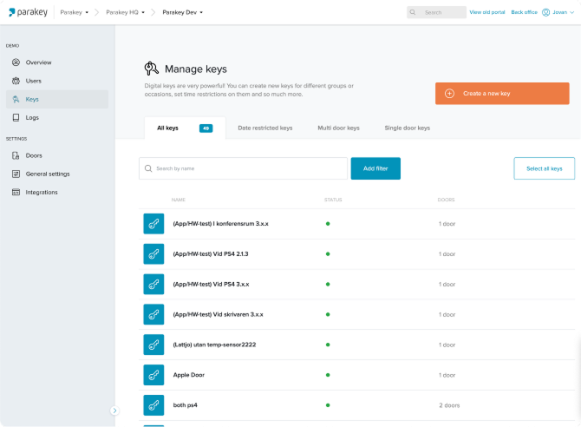Image resolution: width=581 pixels, height=427 pixels.
Task: Open General settings icon in sidebar
Action: (x=16, y=174)
